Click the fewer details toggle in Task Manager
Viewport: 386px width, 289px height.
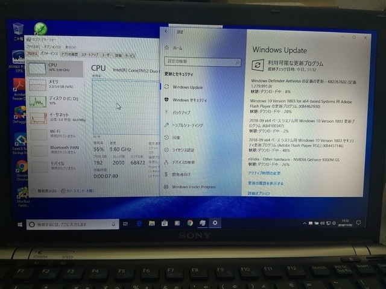[x=44, y=191]
